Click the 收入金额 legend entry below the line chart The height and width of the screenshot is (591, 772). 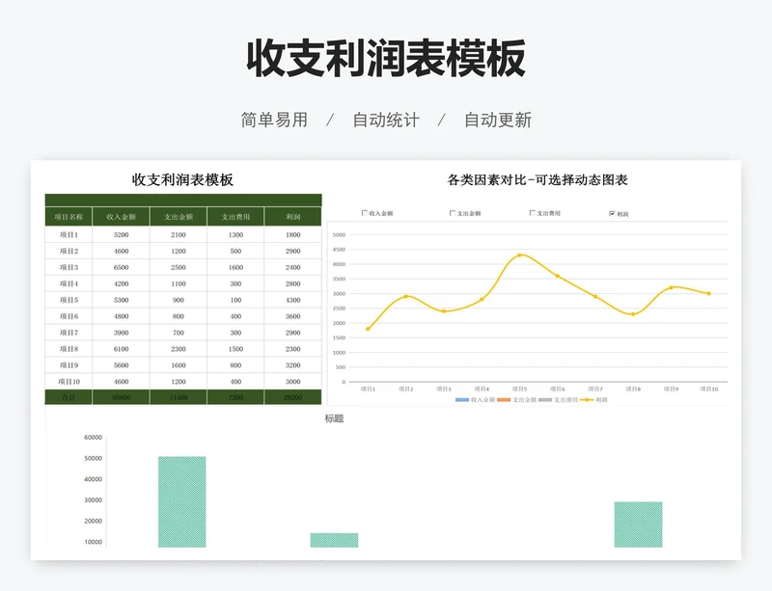[475, 400]
